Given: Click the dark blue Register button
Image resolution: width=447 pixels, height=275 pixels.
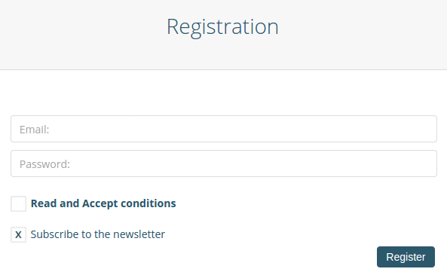Looking at the screenshot, I should pos(406,257).
